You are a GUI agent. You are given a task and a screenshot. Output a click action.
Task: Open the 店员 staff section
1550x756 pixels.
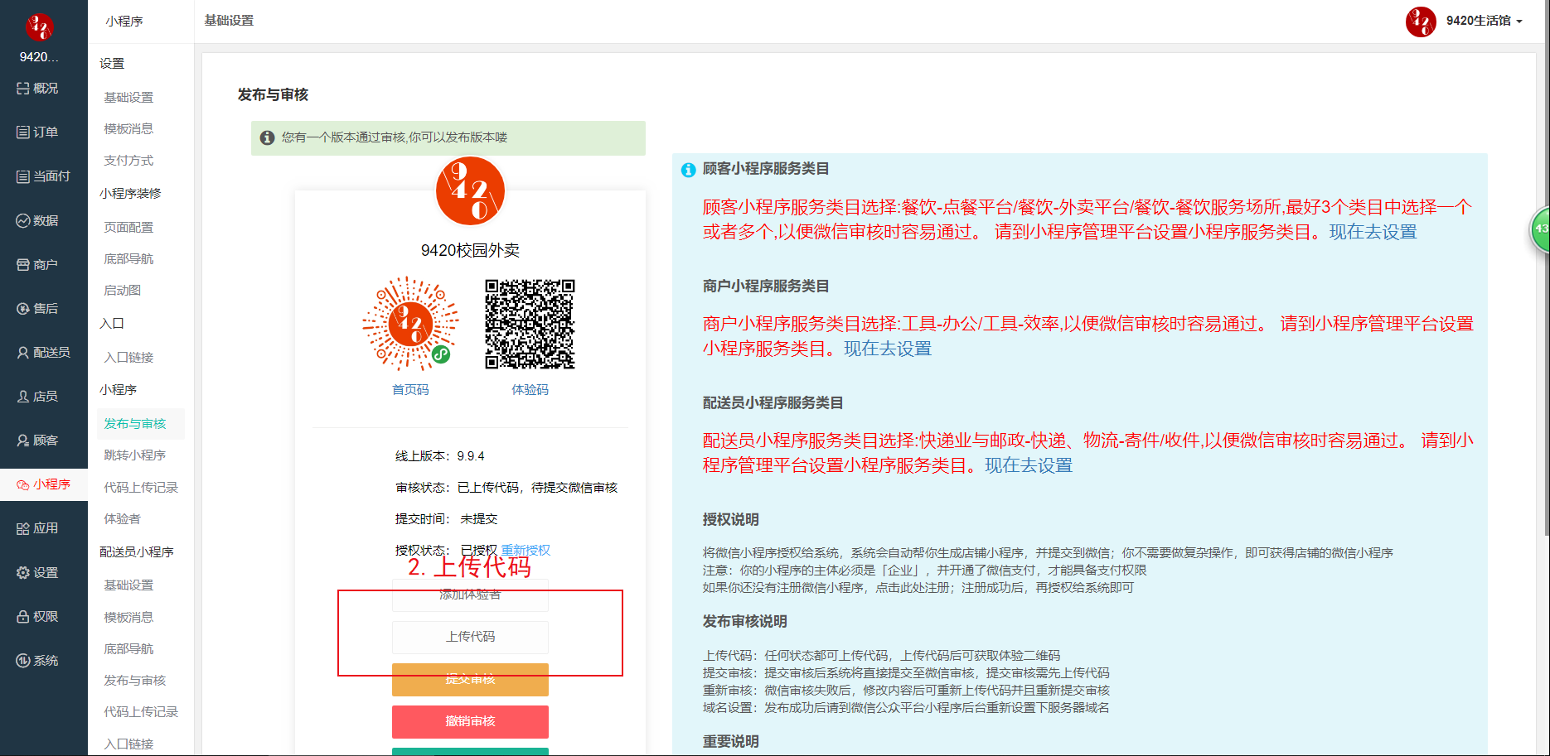point(37,397)
